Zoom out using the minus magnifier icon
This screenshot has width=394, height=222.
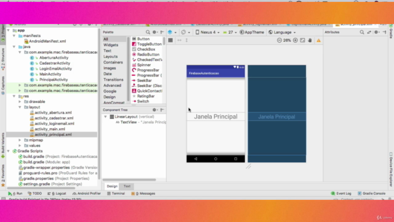coord(279,40)
